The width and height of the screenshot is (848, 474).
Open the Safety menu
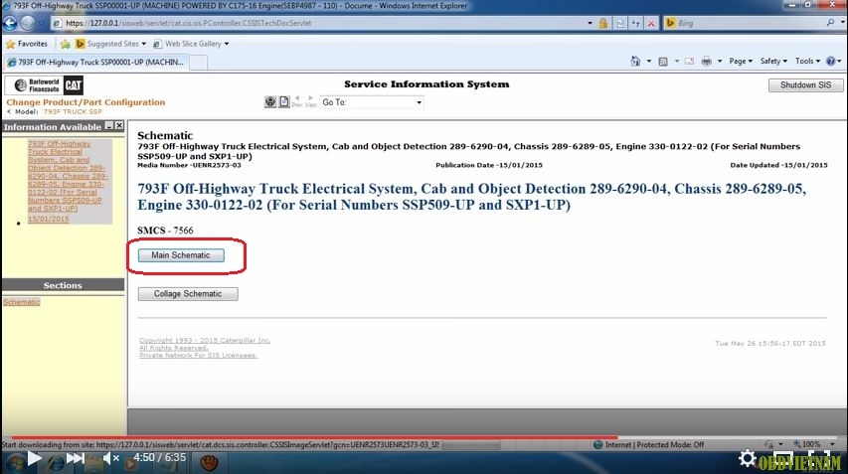pyautogui.click(x=772, y=62)
